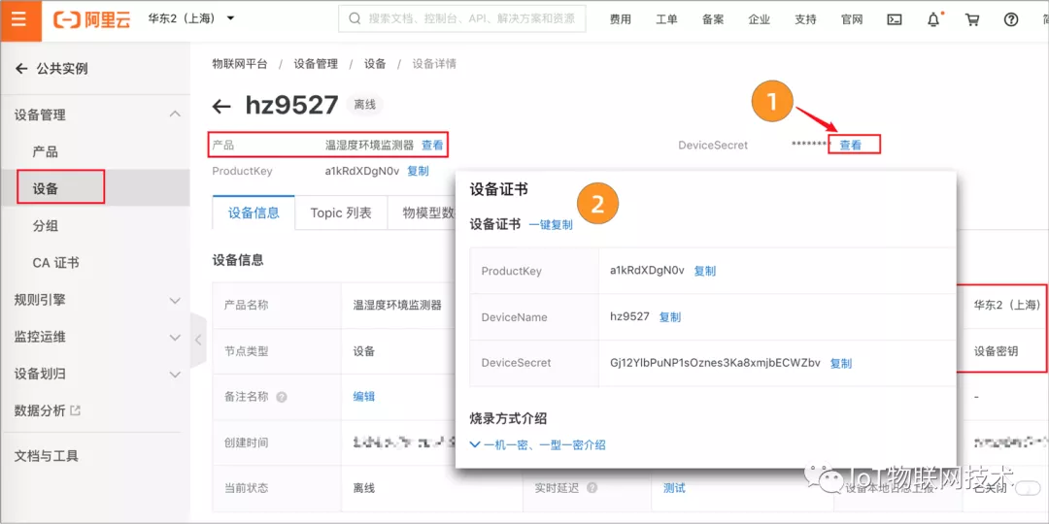This screenshot has width=1049, height=524.
Task: Select 产品 in the sidebar
Action: point(46,151)
